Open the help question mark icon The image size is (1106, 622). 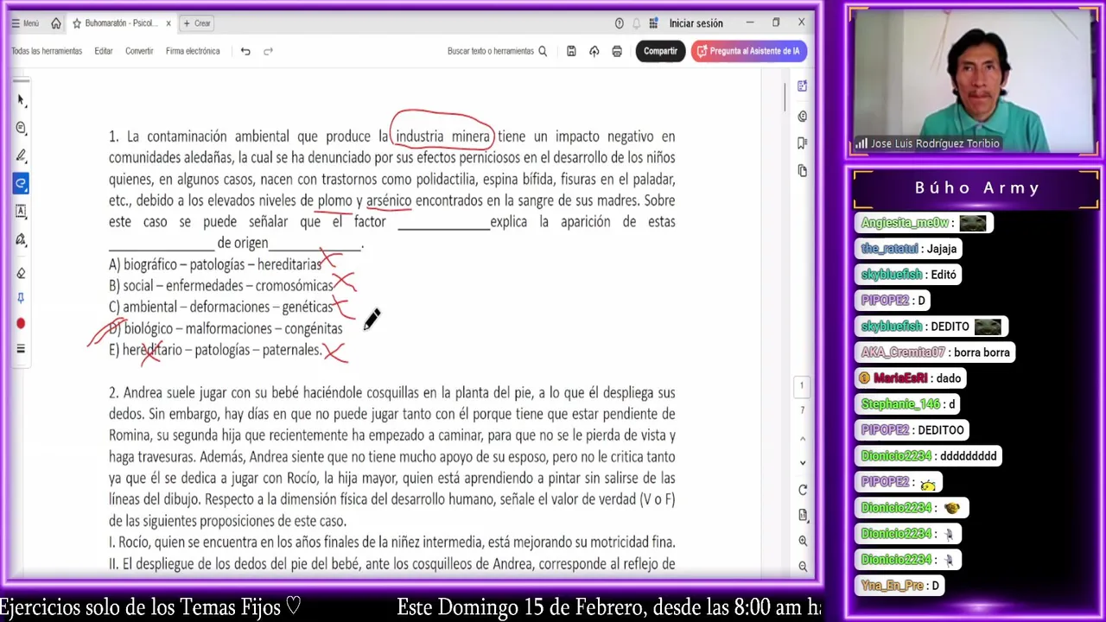pos(619,23)
